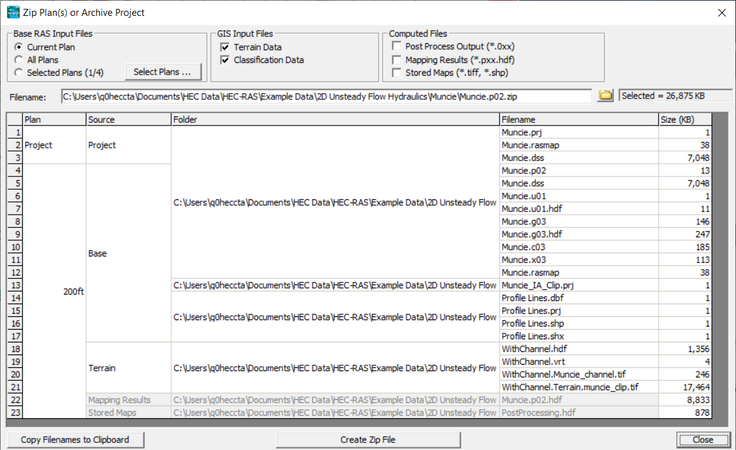Open the Select Plans dialog button

[x=162, y=72]
